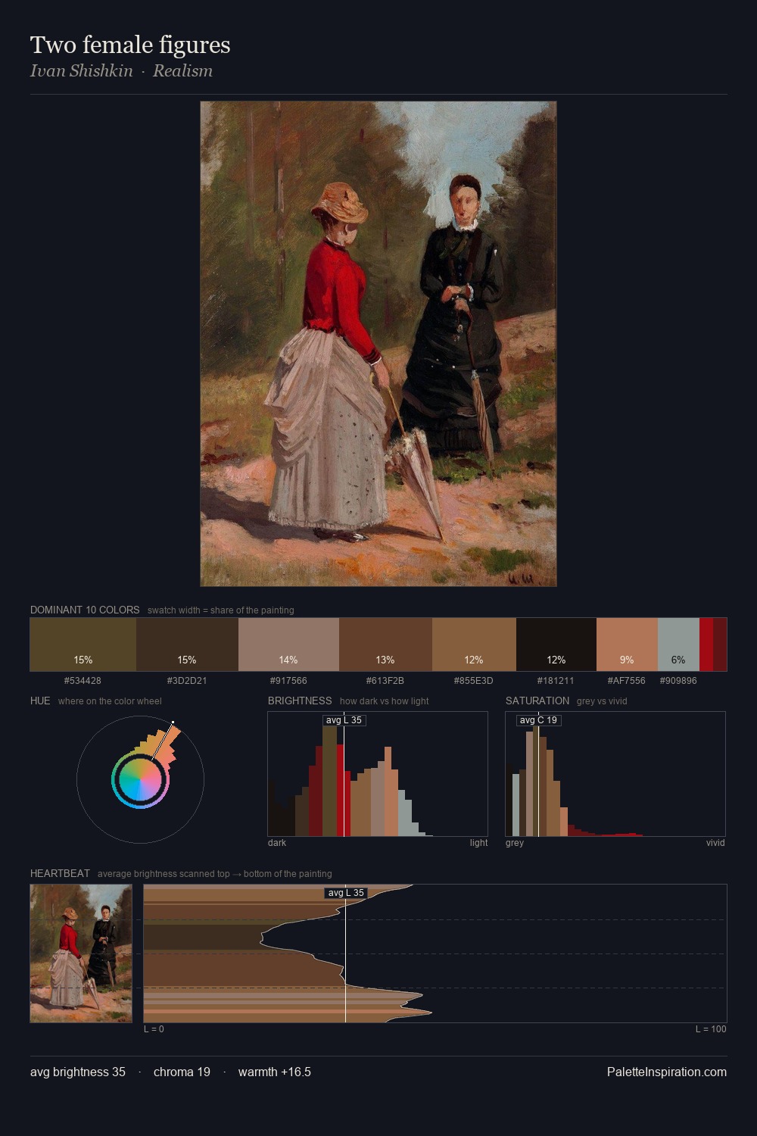Click the warmth +16.5 footer stat
This screenshot has width=757, height=1136.
click(275, 1072)
